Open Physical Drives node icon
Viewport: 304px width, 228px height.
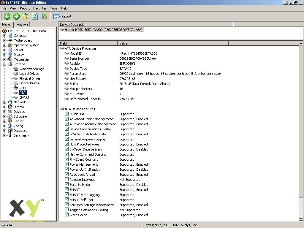[x=16, y=78]
